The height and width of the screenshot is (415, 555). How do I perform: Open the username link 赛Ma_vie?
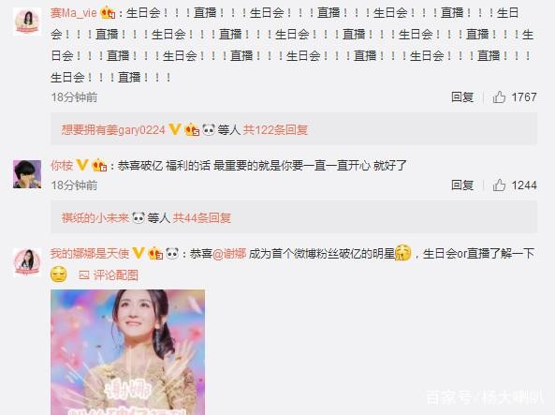coord(74,13)
